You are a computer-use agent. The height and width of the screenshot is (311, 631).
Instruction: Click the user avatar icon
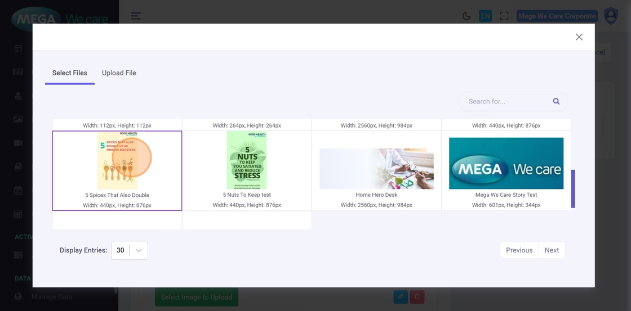pyautogui.click(x=611, y=16)
